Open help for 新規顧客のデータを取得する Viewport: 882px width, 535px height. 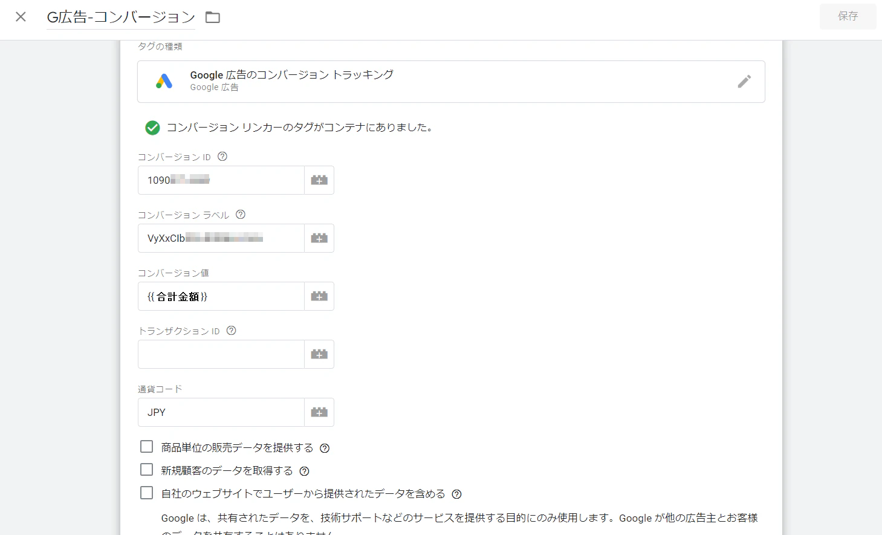(305, 471)
